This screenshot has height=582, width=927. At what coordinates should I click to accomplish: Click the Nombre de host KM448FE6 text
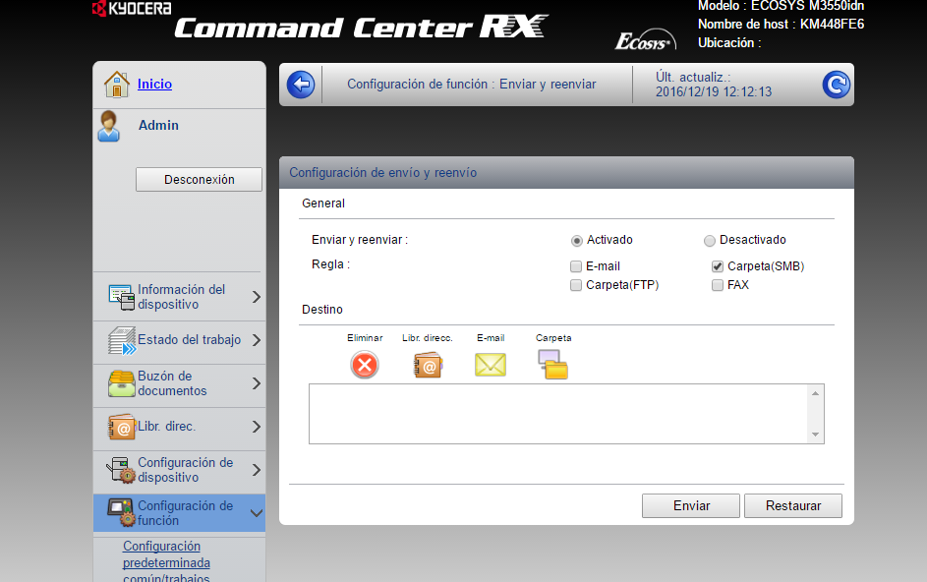(x=781, y=25)
